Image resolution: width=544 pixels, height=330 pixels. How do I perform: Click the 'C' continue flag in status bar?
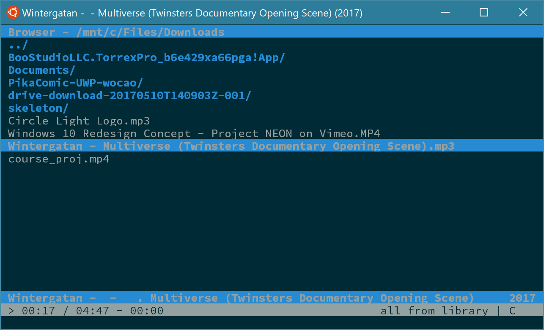pyautogui.click(x=512, y=311)
